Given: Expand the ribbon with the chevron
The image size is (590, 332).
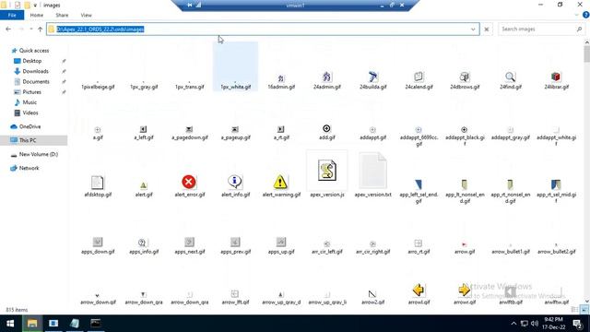Looking at the screenshot, I should pyautogui.click(x=577, y=15).
